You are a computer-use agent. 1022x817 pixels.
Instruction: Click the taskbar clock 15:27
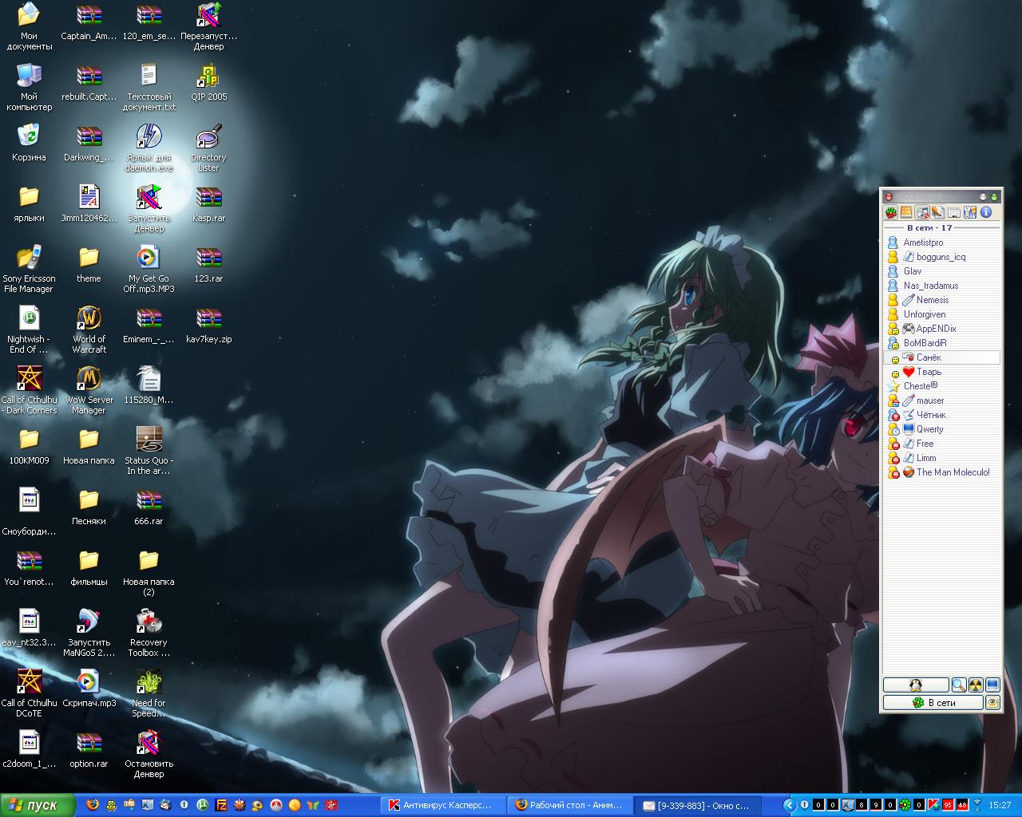(x=1000, y=805)
